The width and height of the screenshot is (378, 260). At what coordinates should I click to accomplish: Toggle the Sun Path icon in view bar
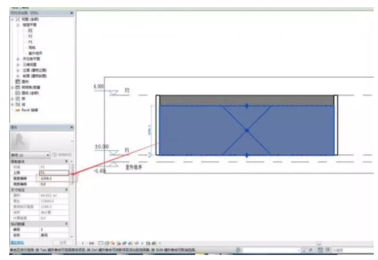point(112,243)
